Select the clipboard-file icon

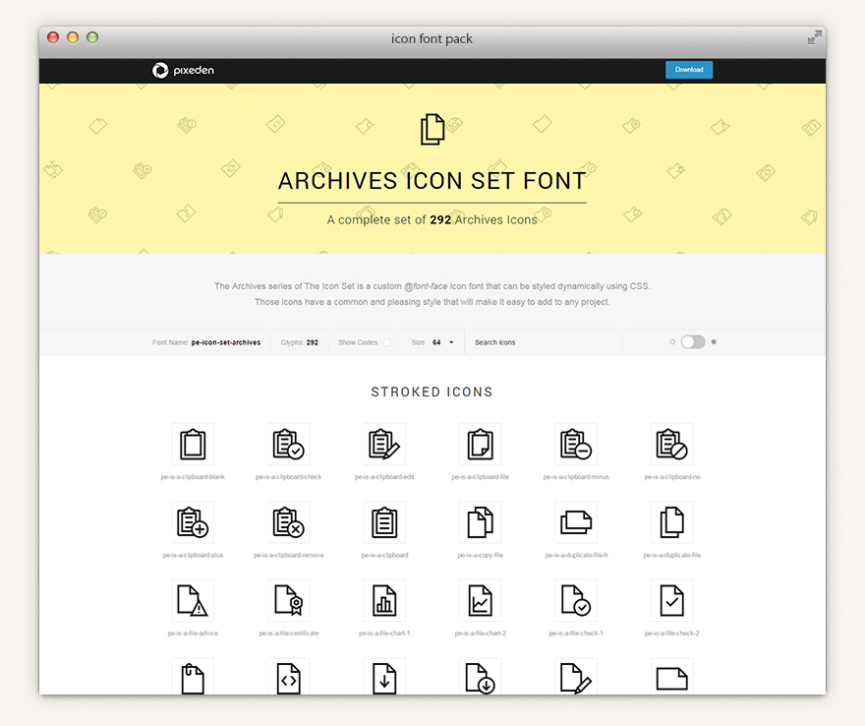[481, 444]
